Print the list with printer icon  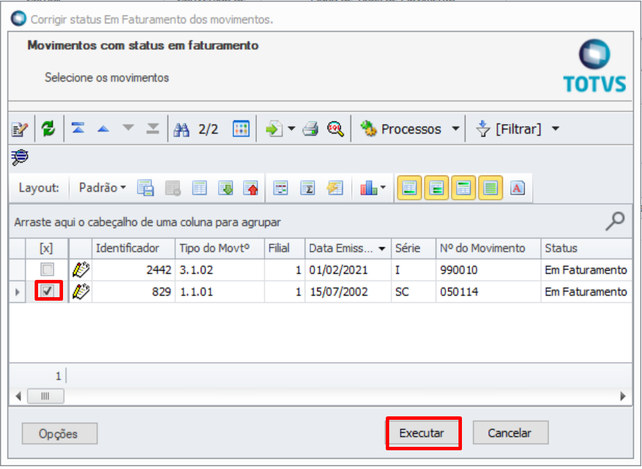click(310, 129)
